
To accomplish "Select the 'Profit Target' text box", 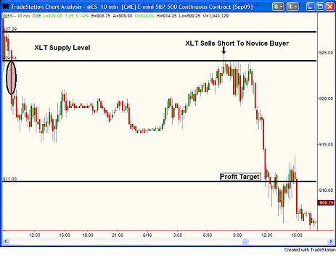I will [x=240, y=177].
